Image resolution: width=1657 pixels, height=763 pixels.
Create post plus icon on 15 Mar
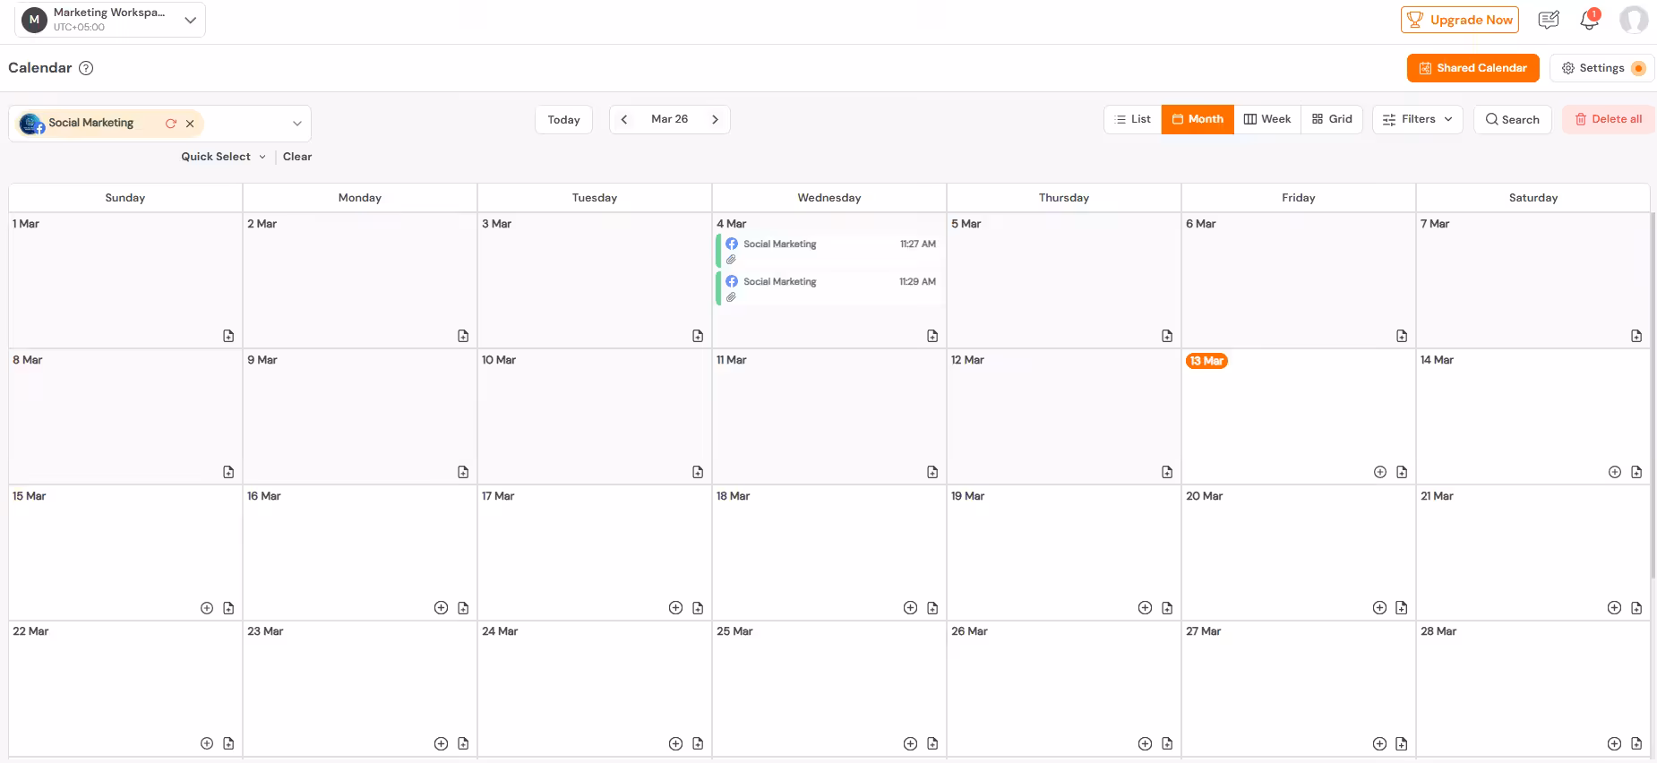pyautogui.click(x=207, y=608)
